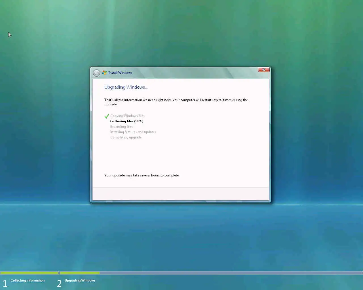
Task: Click the stage number 2 at bottom
Action: click(x=59, y=283)
